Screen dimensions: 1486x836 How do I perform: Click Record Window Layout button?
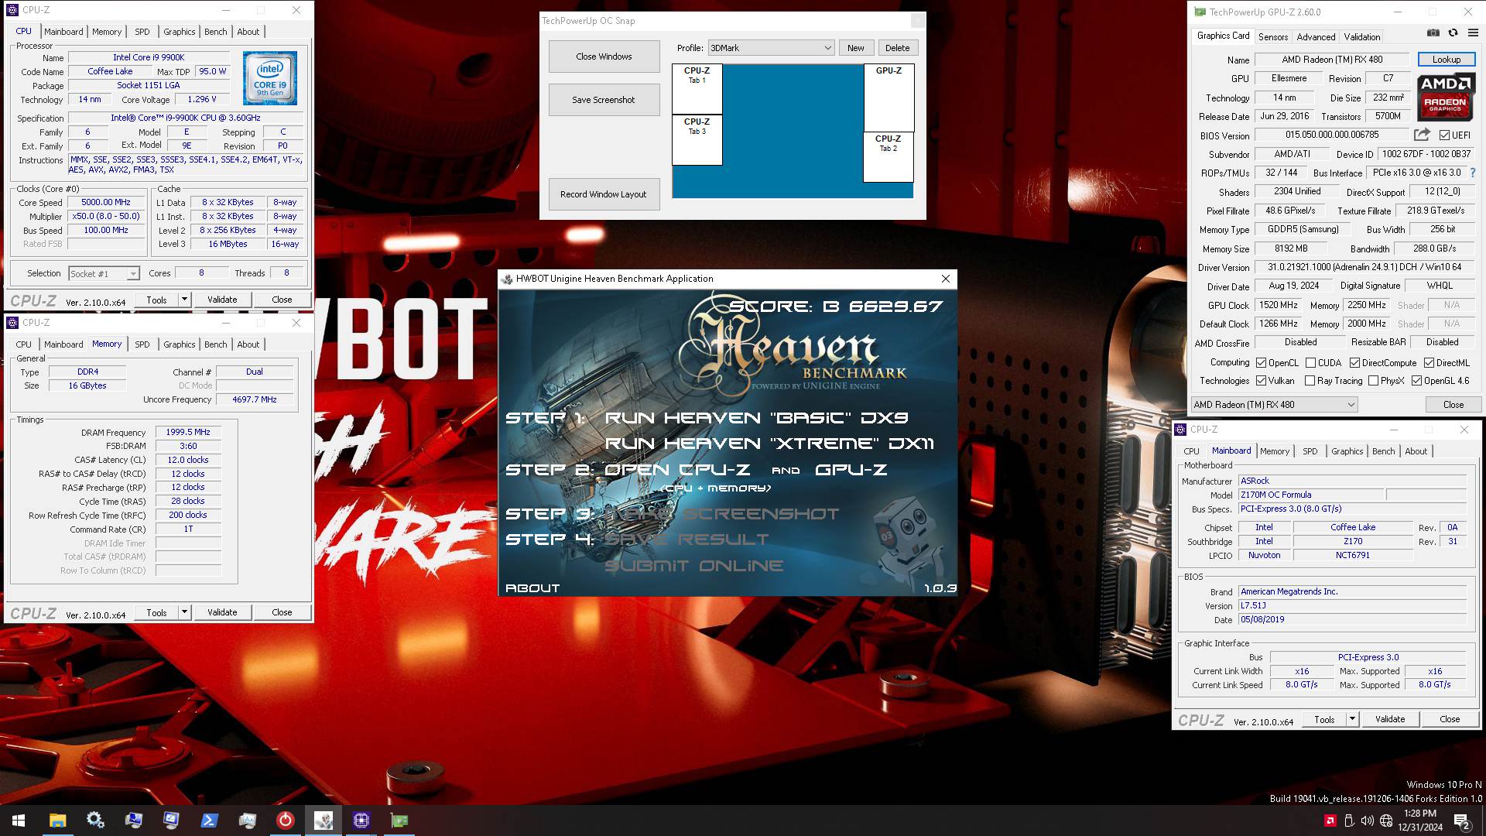coord(604,194)
